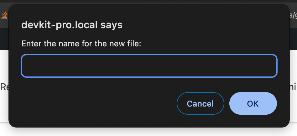This screenshot has height=136, width=297.
Task: Accept the devkit-pro.local prompt
Action: pos(253,104)
